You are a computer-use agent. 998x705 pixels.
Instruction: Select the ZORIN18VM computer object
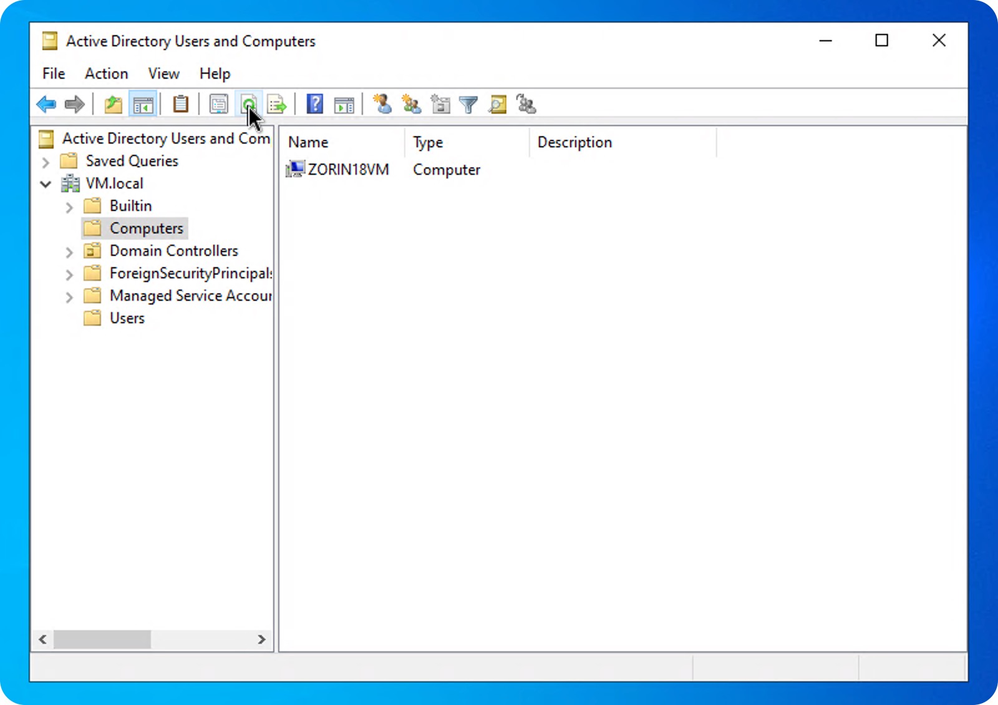(x=348, y=169)
